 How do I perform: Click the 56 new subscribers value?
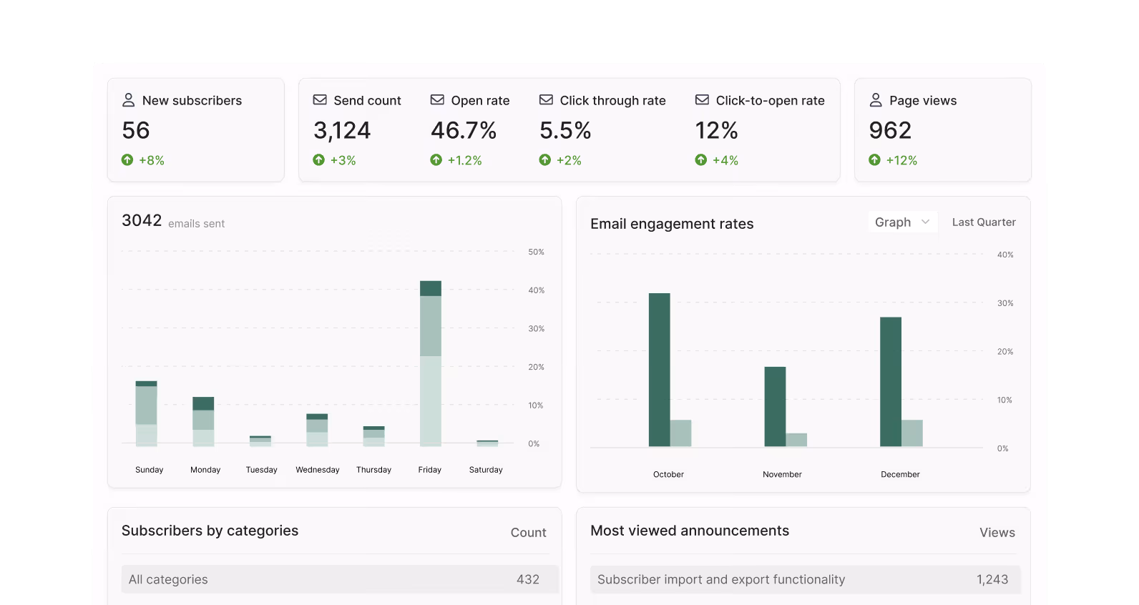click(136, 130)
